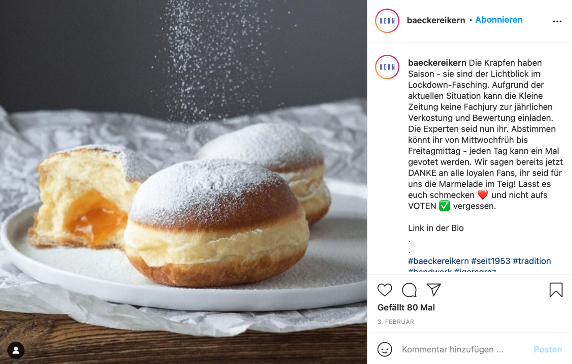Click the Krapfen photo
This screenshot has width=572, height=364.
(183, 182)
